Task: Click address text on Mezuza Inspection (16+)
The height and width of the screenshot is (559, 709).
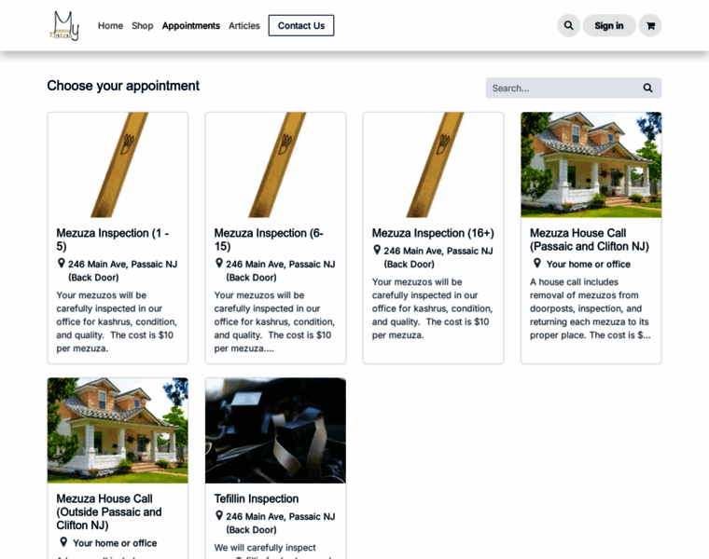Action: 438,257
